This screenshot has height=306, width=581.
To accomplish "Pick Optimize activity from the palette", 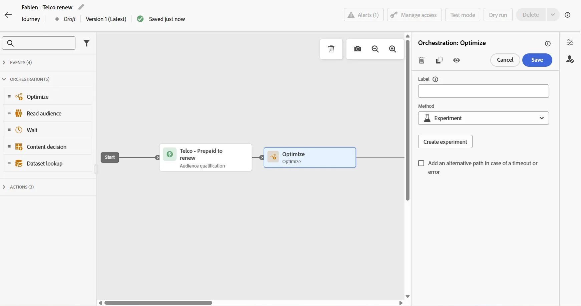I will coord(47,96).
